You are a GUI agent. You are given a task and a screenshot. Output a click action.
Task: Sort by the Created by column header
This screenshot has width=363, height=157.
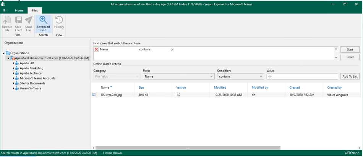[x=334, y=87]
